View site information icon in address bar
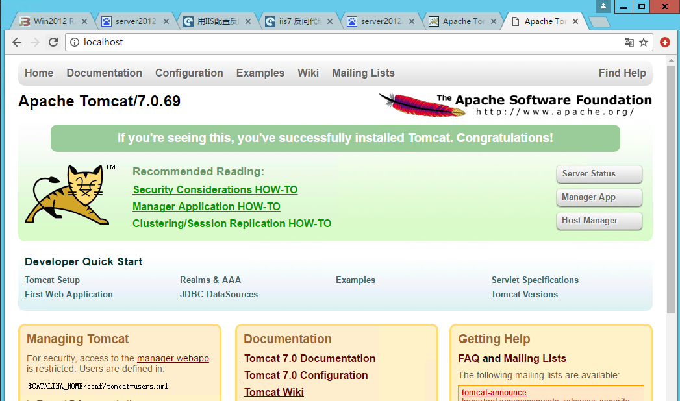 coord(75,42)
